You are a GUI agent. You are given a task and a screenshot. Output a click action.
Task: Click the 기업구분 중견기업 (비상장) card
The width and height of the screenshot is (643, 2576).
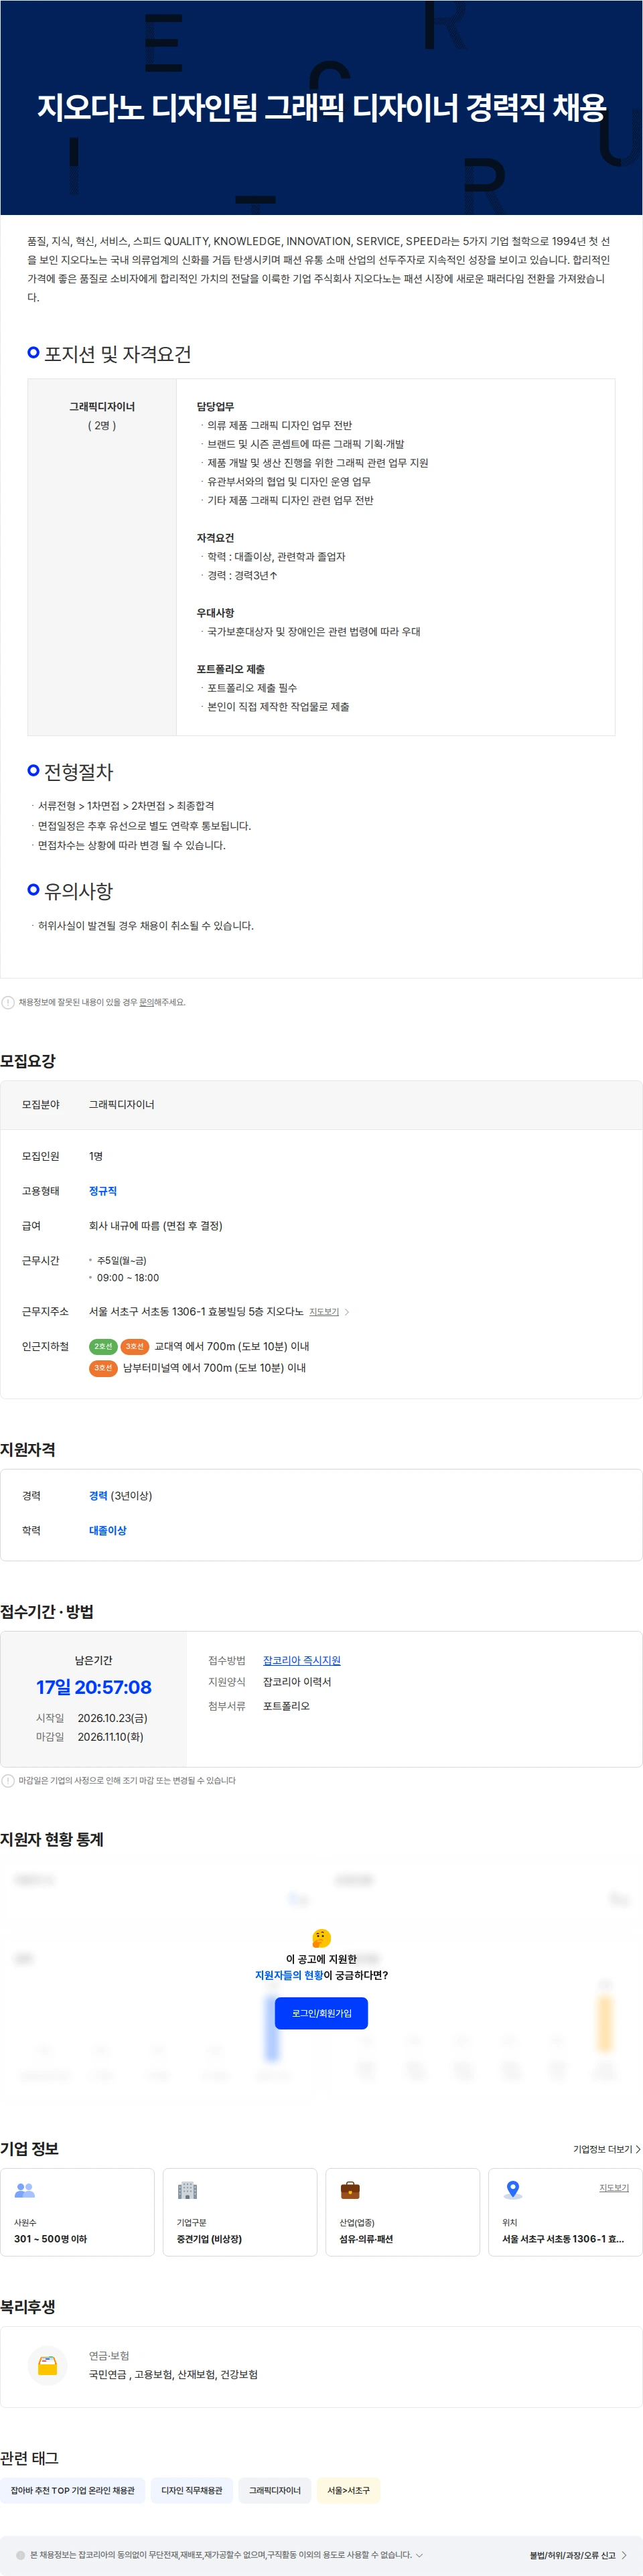click(240, 2212)
